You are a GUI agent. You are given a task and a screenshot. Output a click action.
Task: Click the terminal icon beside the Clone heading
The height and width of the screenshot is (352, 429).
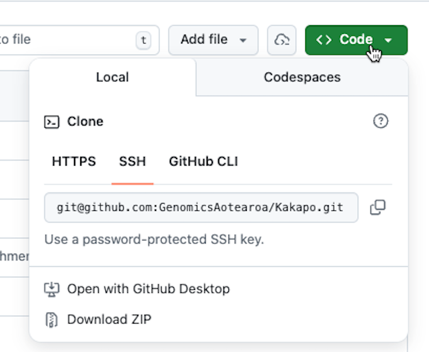[52, 122]
